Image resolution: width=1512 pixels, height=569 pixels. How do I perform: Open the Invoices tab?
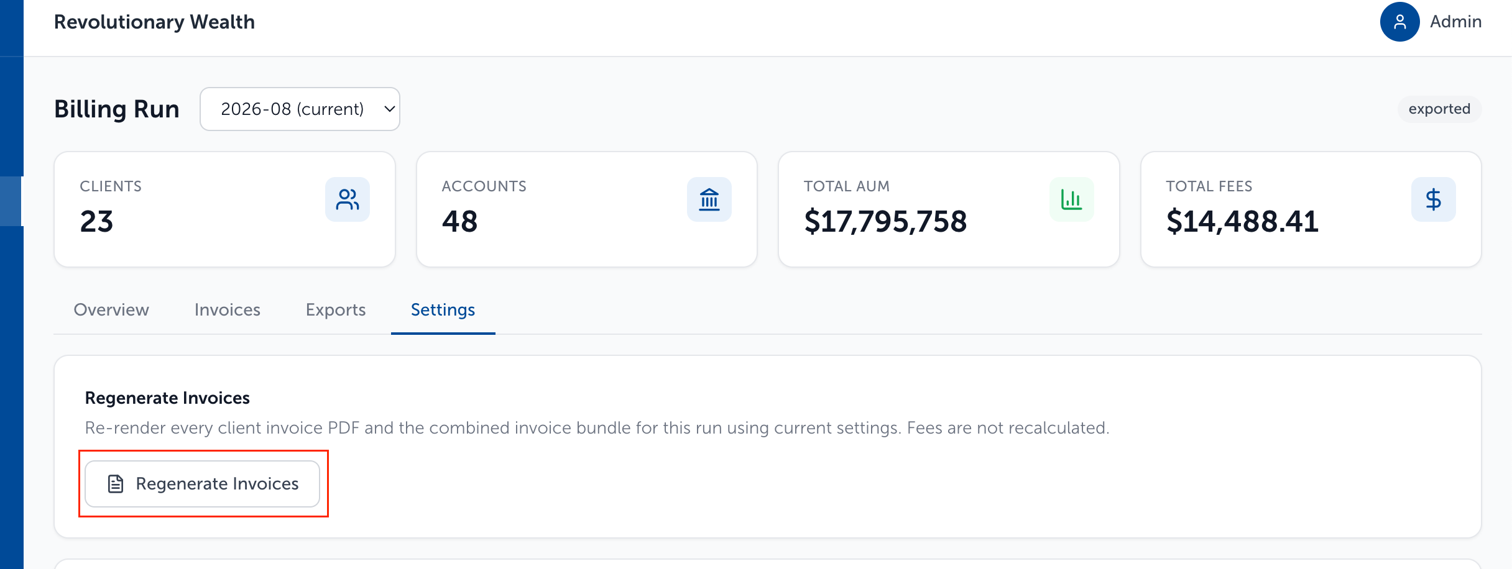coord(228,309)
